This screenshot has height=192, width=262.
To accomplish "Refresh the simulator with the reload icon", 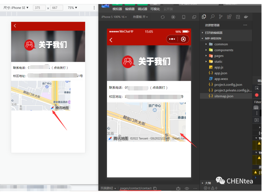I will pos(163,17).
